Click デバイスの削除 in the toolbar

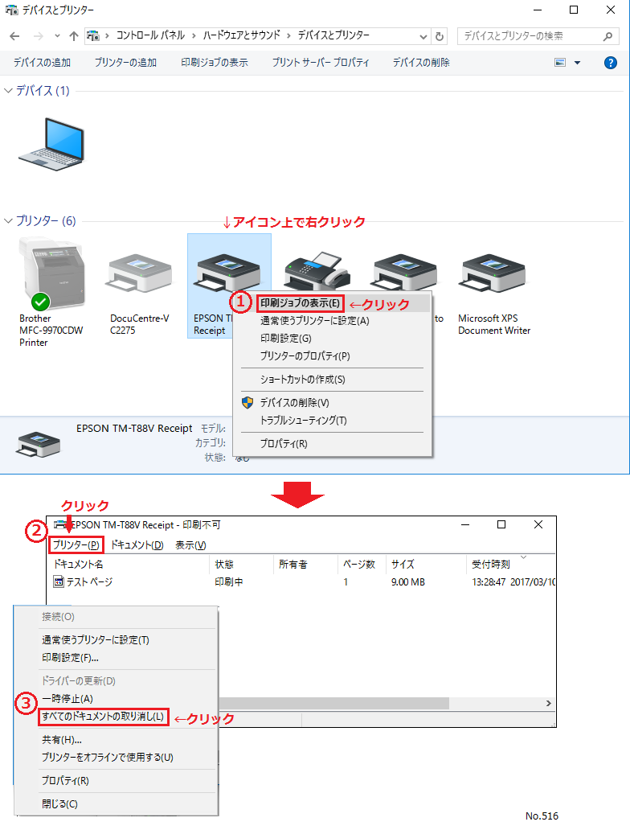tap(421, 63)
